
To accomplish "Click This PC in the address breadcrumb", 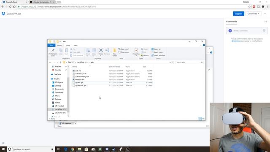I will pyautogui.click(x=71, y=62).
